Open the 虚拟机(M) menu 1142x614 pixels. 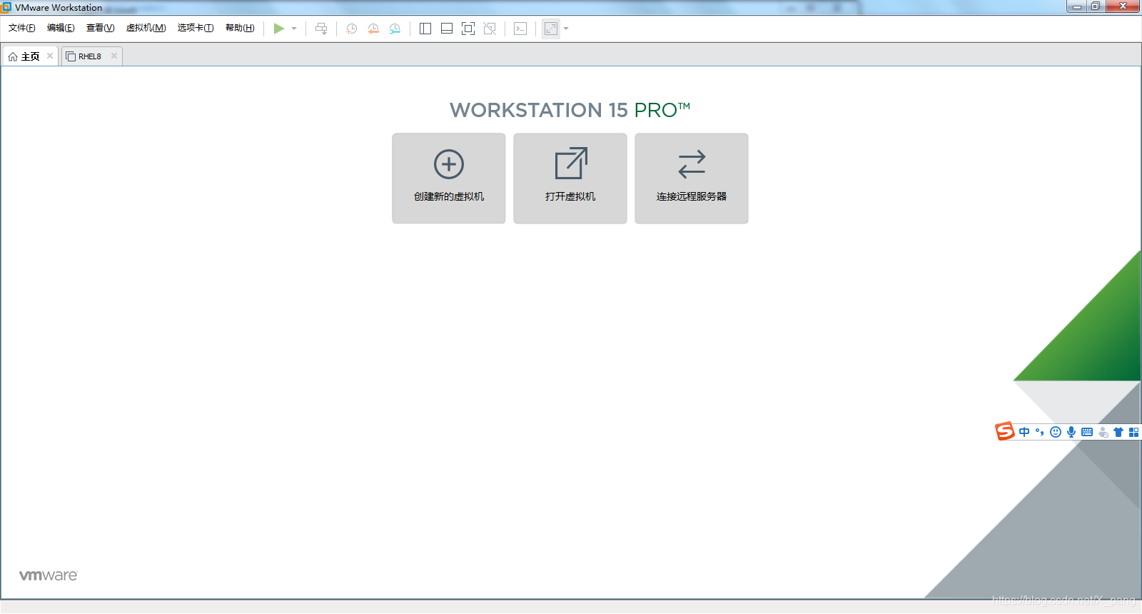pyautogui.click(x=146, y=28)
